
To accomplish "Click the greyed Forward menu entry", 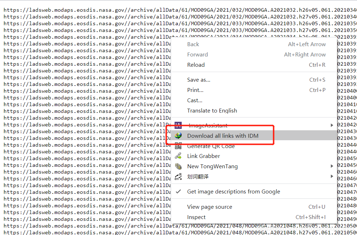I will 254,55.
